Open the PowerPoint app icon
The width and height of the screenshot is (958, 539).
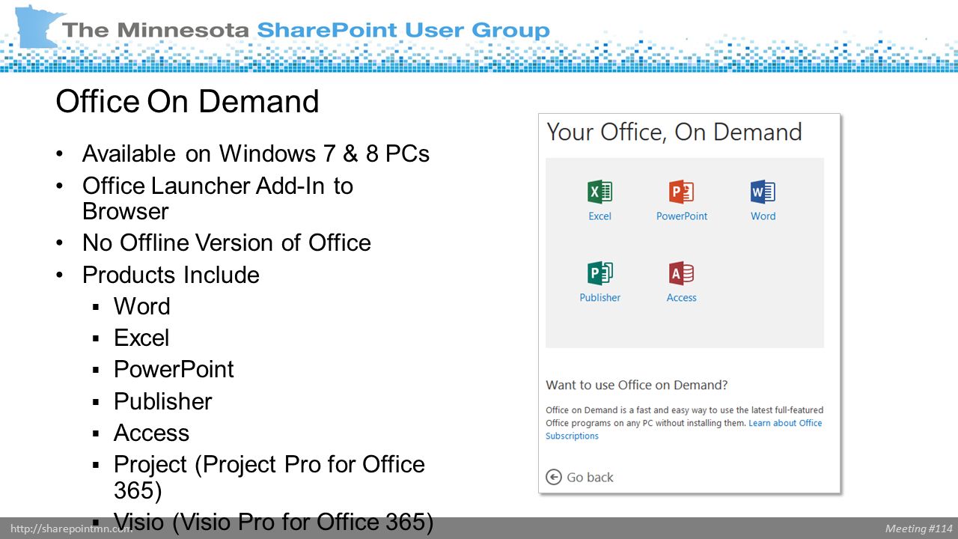pyautogui.click(x=681, y=192)
